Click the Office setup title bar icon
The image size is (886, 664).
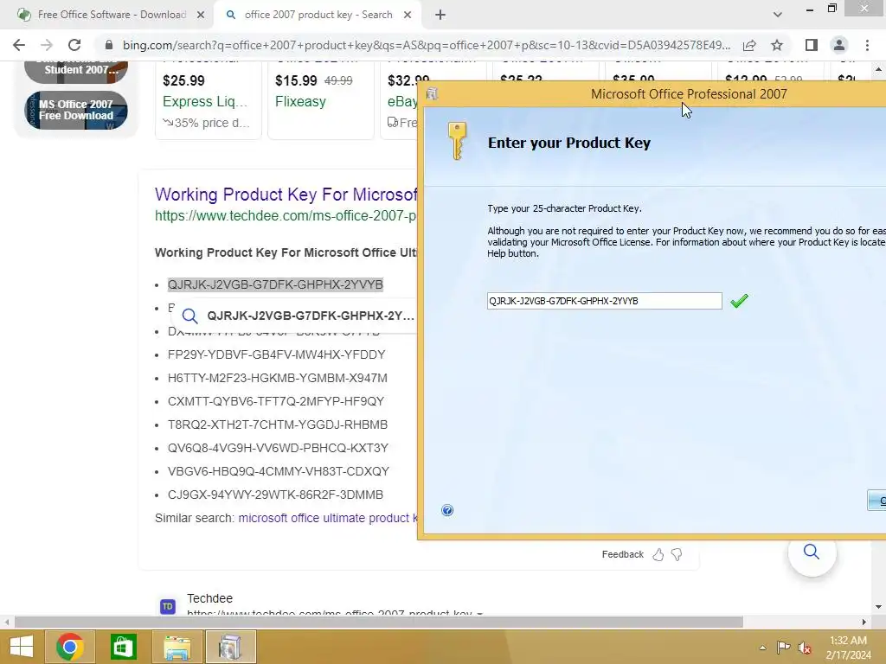pyautogui.click(x=433, y=94)
